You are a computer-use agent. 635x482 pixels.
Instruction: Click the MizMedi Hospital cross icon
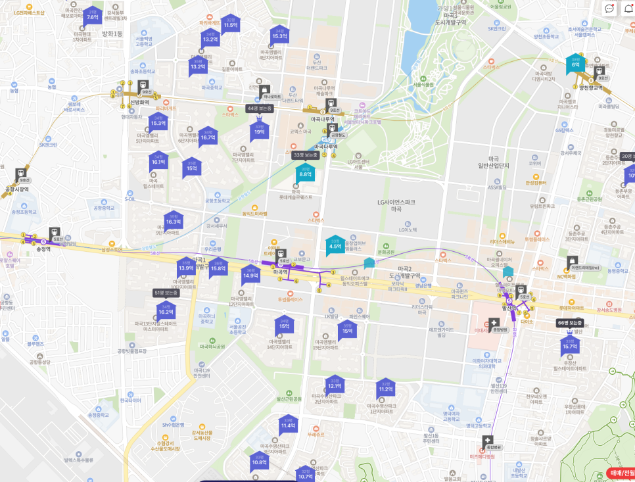click(x=488, y=441)
